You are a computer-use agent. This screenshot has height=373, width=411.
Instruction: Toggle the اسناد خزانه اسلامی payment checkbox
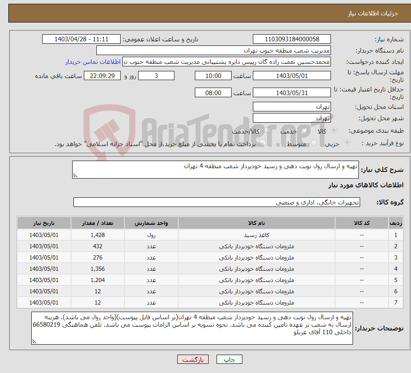point(262,143)
